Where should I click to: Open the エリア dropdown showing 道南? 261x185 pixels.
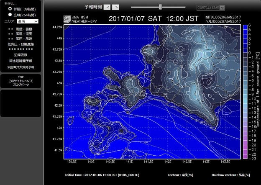(28, 21)
